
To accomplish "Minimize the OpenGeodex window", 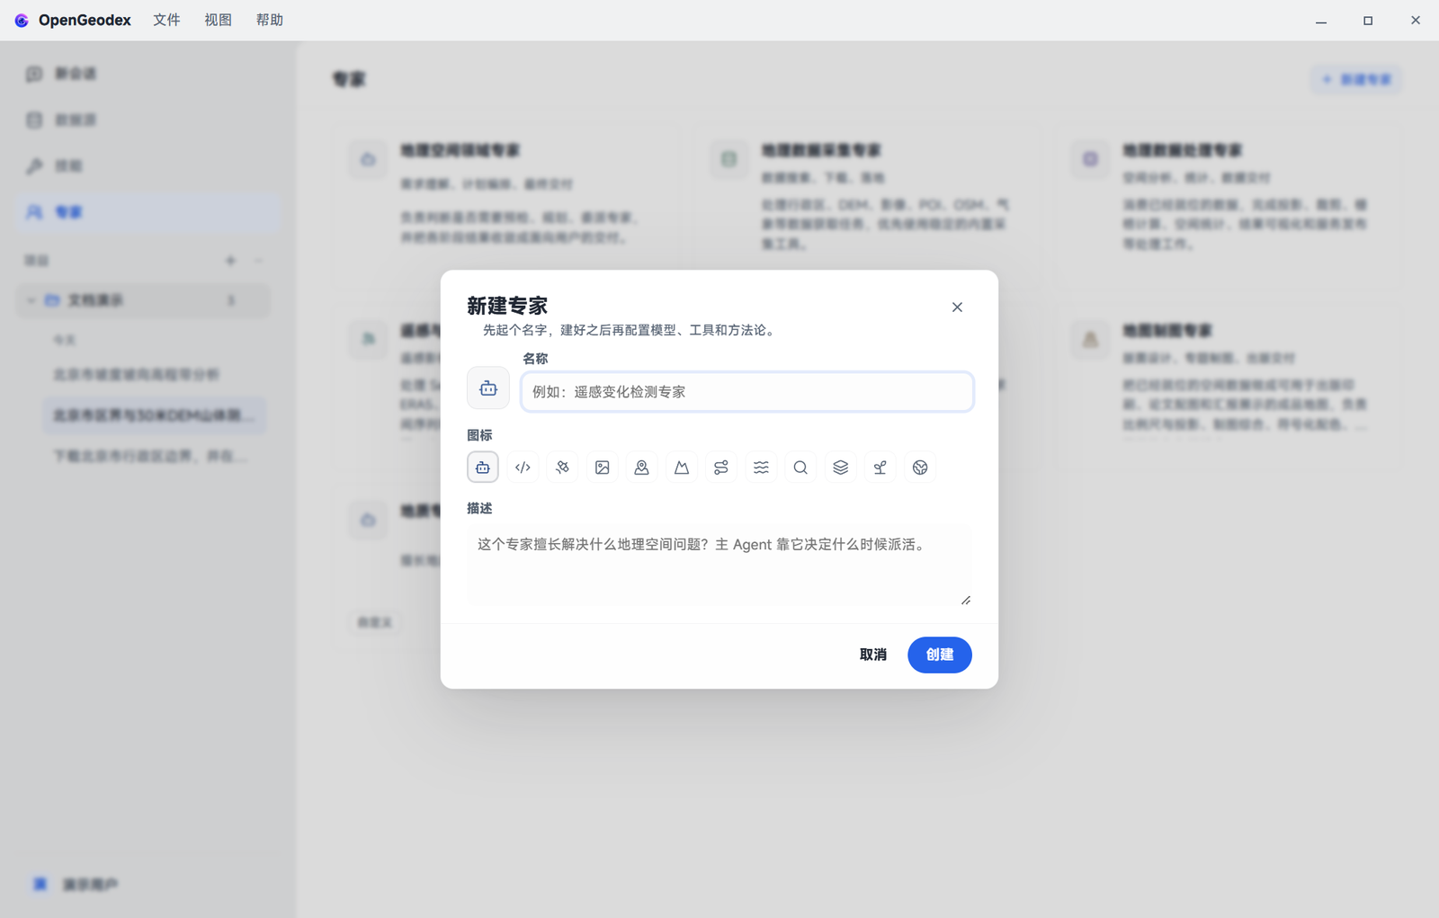I will coord(1321,20).
